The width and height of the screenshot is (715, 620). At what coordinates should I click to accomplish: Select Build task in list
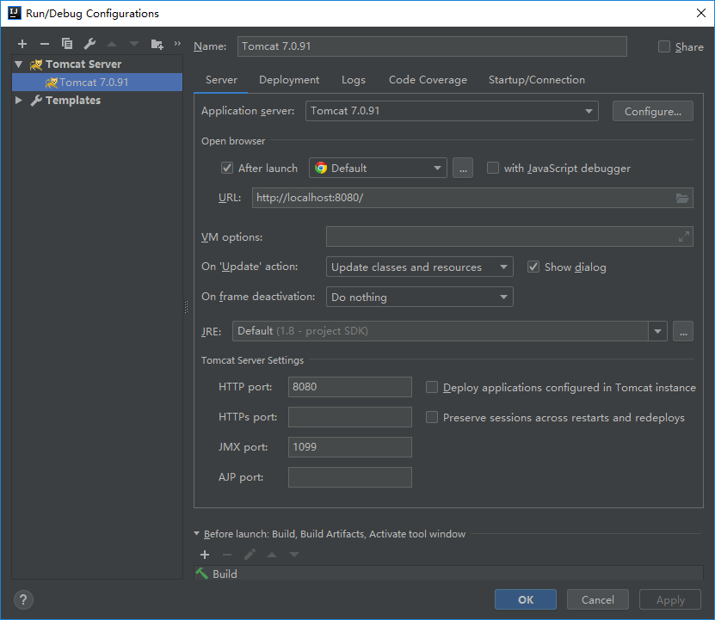click(448, 573)
